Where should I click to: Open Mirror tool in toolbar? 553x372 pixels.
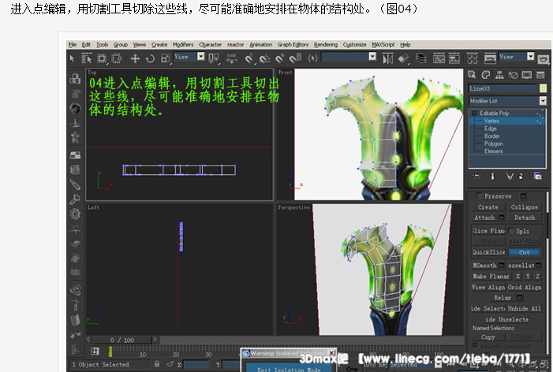pos(387,58)
